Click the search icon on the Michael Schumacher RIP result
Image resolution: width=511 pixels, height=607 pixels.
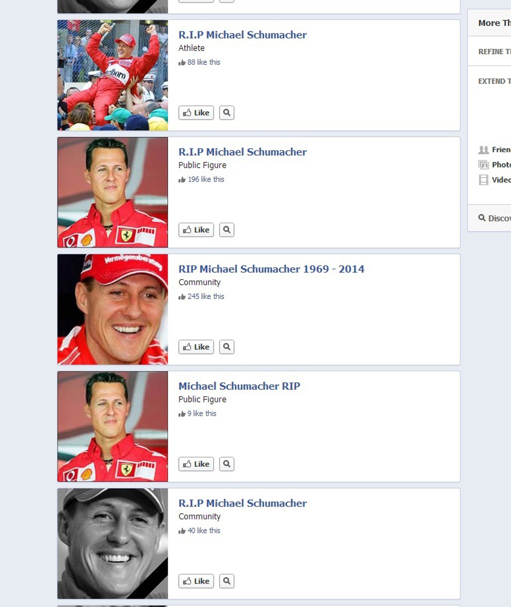click(227, 464)
